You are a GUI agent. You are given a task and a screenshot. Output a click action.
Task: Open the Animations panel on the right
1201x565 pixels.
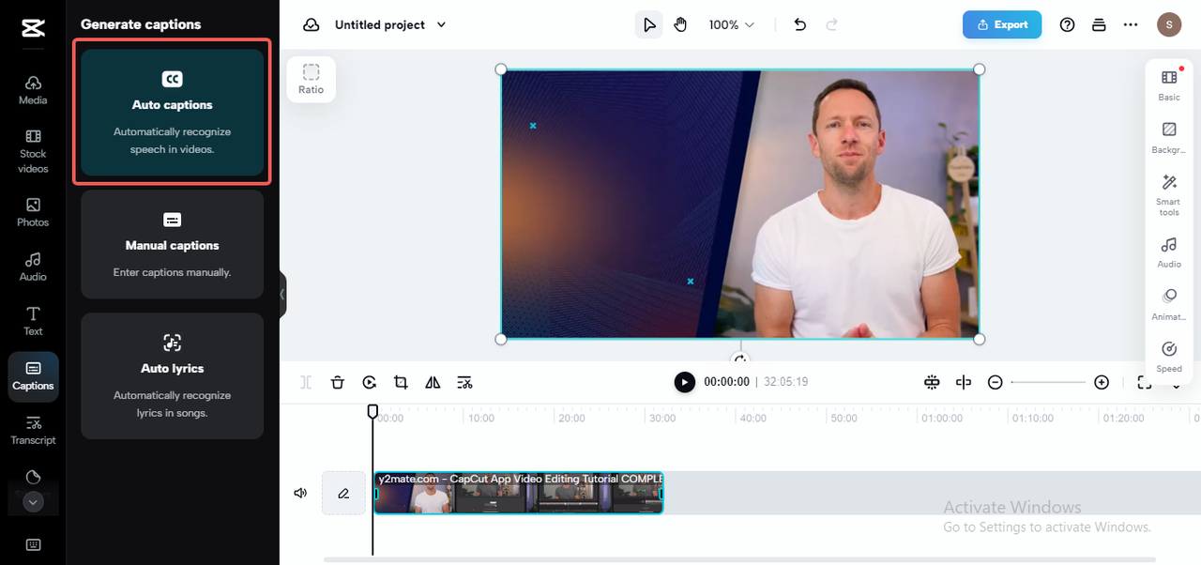1168,303
